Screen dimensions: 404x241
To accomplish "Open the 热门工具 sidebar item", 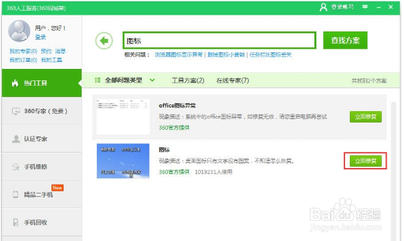I will [41, 83].
